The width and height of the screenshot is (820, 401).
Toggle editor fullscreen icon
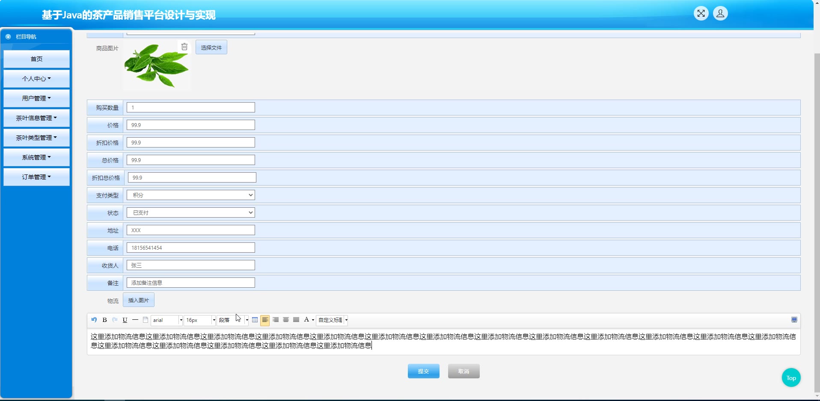point(794,320)
